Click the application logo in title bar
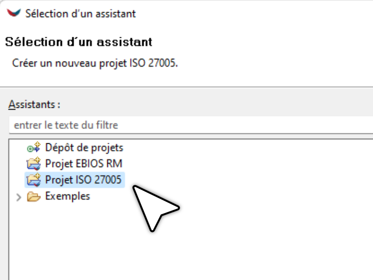Screen dimensions: 373x280 [14, 13]
